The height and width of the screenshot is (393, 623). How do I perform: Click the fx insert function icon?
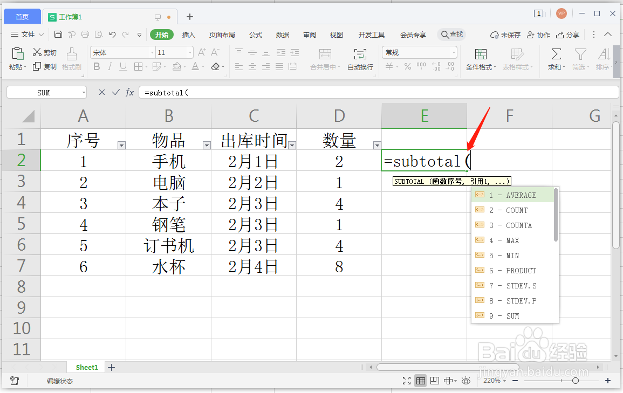coord(129,92)
